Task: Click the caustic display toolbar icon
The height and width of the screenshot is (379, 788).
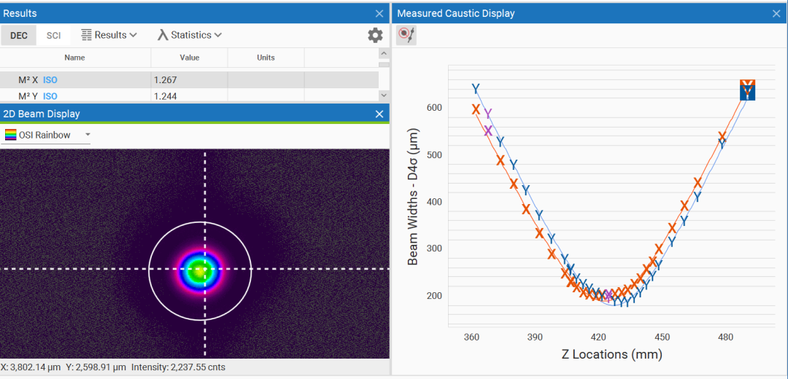Action: pos(406,35)
